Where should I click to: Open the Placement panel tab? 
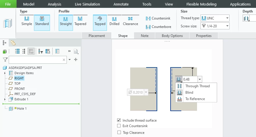[x=97, y=36]
